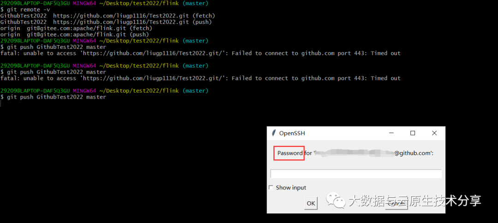Click the red-outlined Password label
The width and height of the screenshot is (498, 223).
(290, 153)
